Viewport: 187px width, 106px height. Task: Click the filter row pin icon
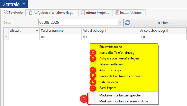(x=6, y=37)
